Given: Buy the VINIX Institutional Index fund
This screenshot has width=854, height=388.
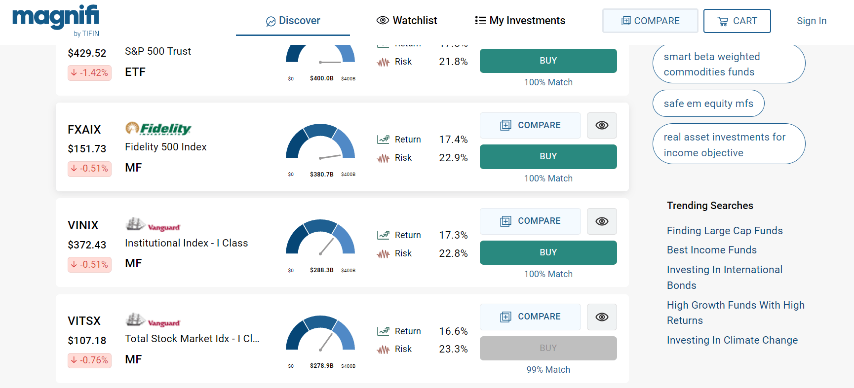Looking at the screenshot, I should tap(548, 252).
